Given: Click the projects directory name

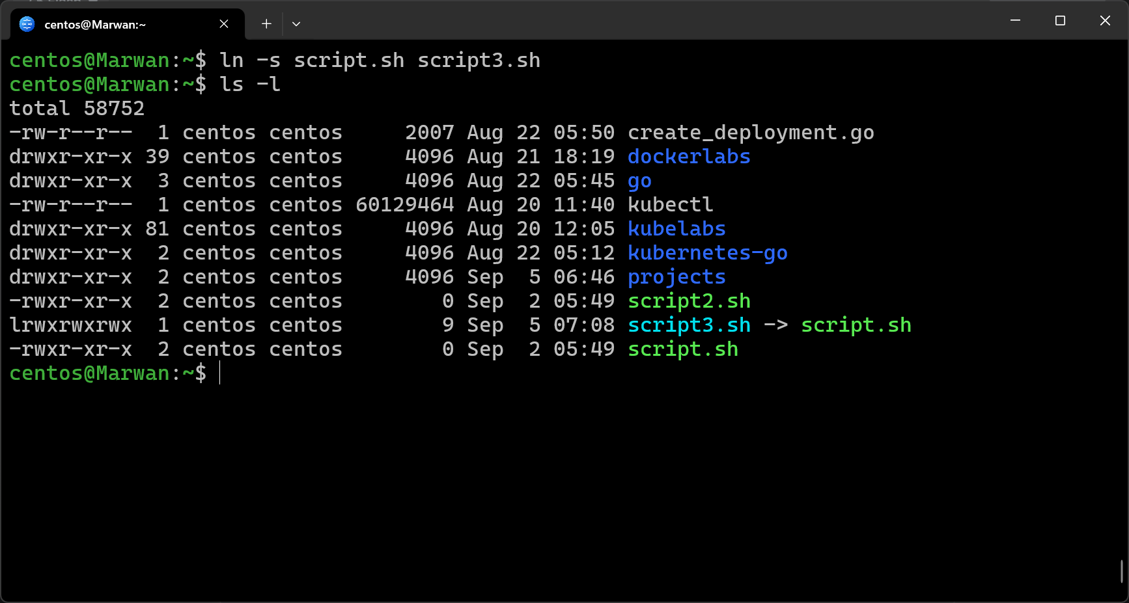Looking at the screenshot, I should [676, 277].
